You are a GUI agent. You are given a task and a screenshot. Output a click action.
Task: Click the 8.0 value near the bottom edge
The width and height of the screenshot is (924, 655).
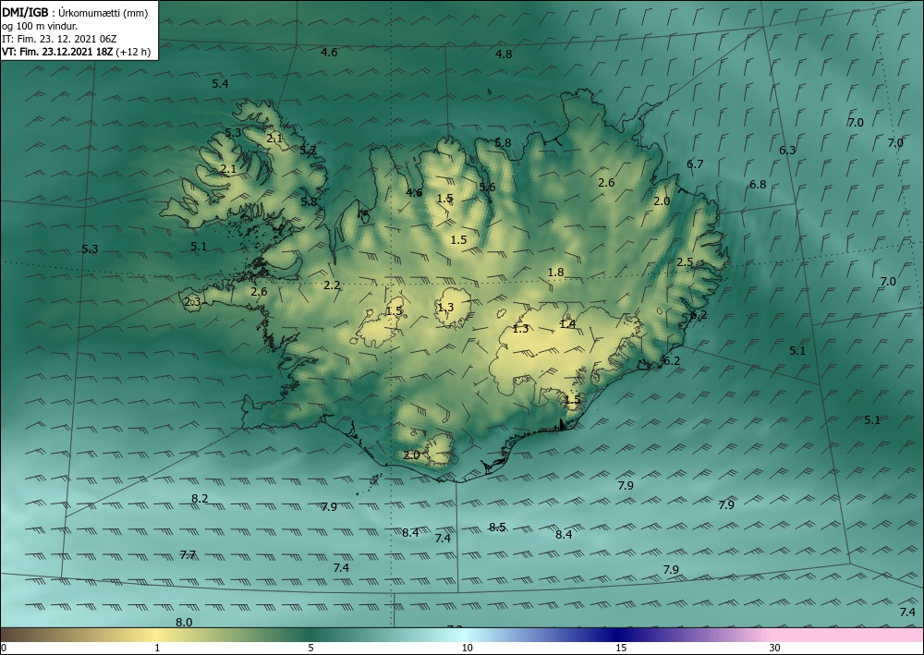pos(185,622)
